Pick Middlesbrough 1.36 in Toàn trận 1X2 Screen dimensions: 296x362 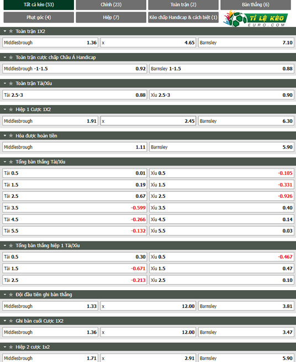point(50,43)
